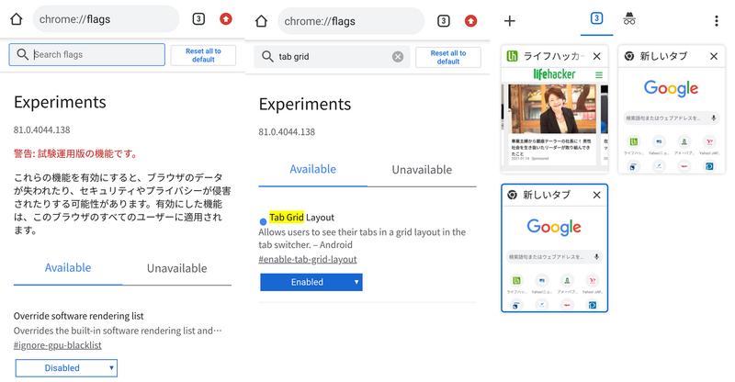Tap red update icon in the left screen
The width and height of the screenshot is (735, 382).
pos(226,18)
